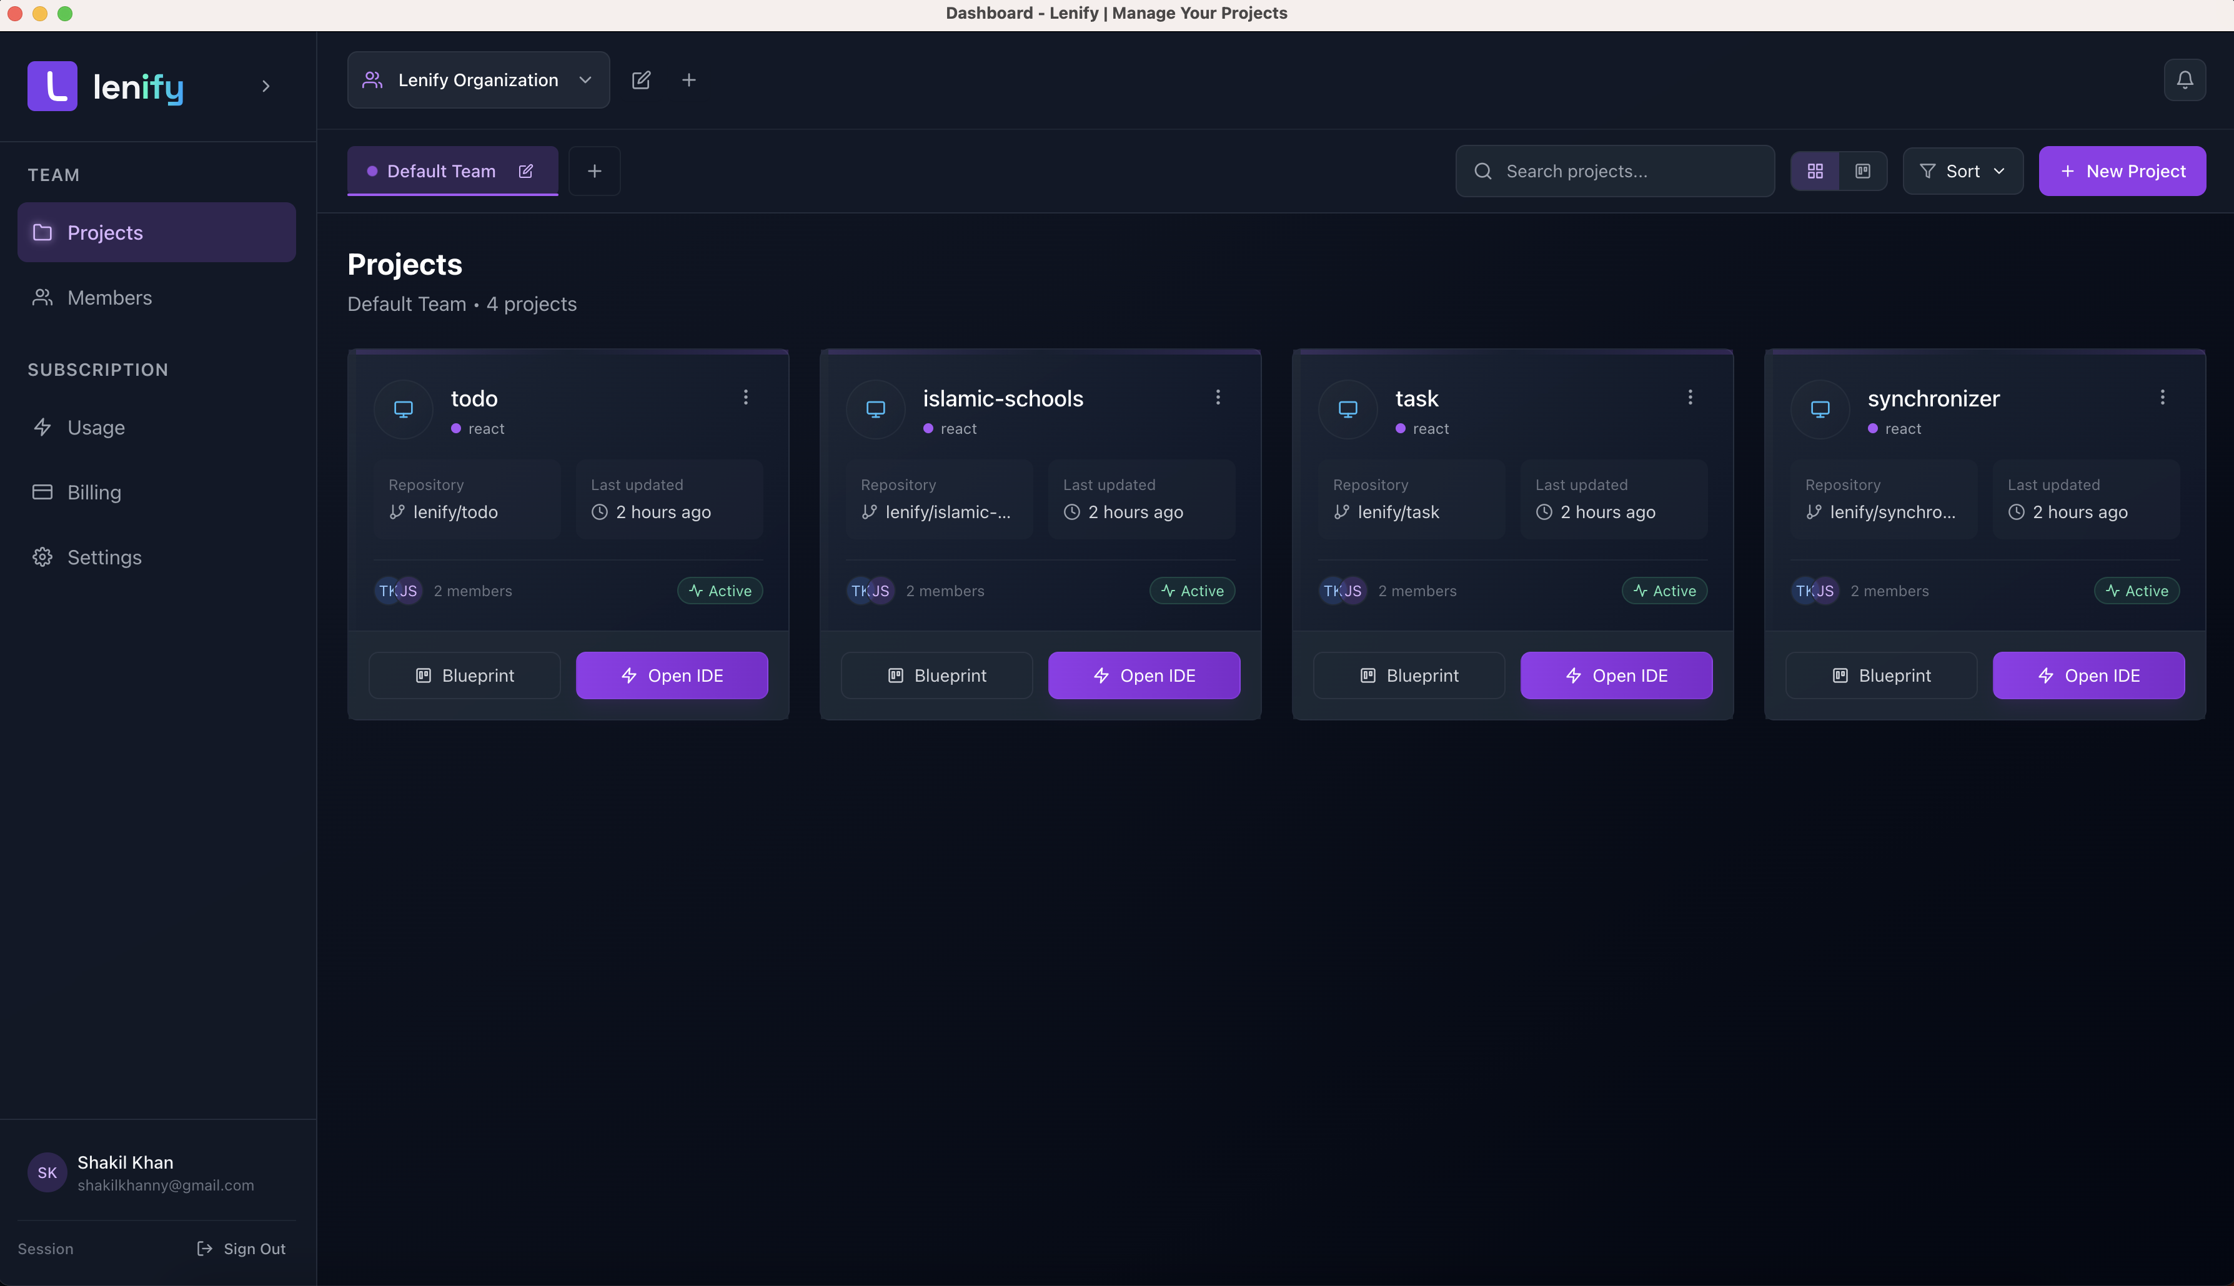Viewport: 2234px width, 1286px height.
Task: Go to Members in the sidebar
Action: pos(109,298)
